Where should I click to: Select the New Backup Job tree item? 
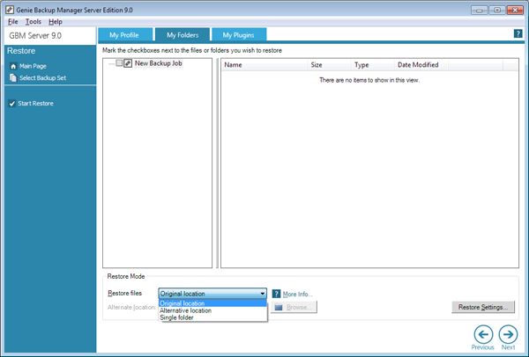[x=159, y=63]
